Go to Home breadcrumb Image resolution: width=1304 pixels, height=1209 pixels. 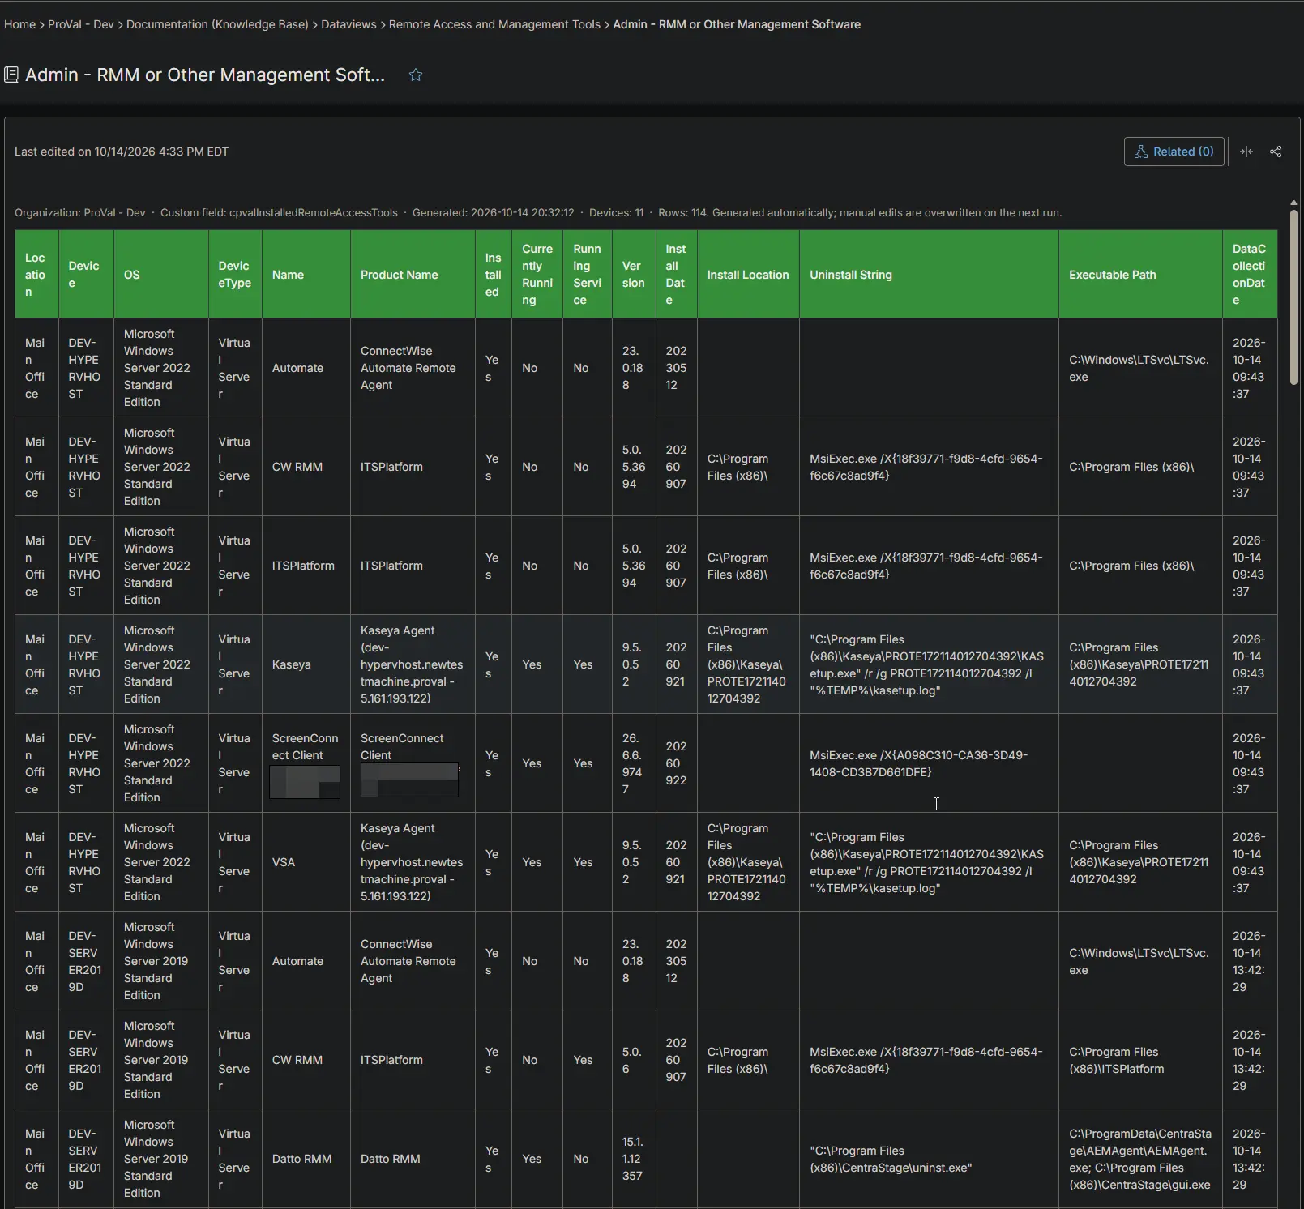tap(19, 24)
